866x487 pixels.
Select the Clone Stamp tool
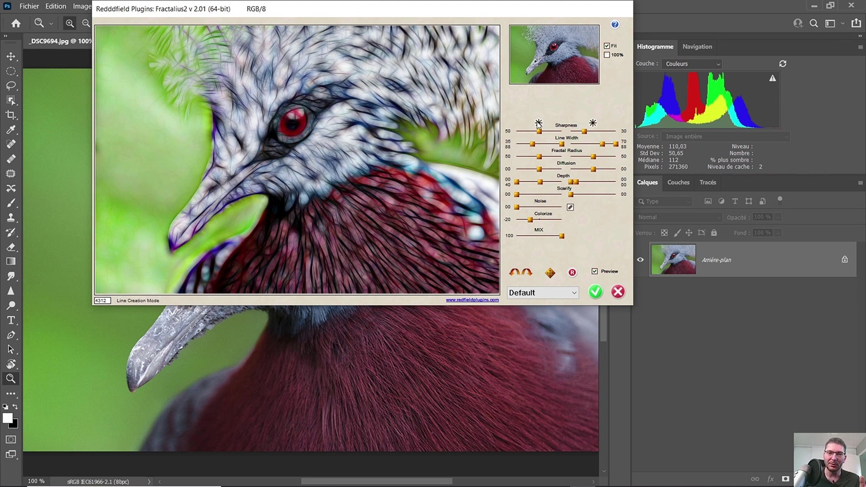coord(11,217)
